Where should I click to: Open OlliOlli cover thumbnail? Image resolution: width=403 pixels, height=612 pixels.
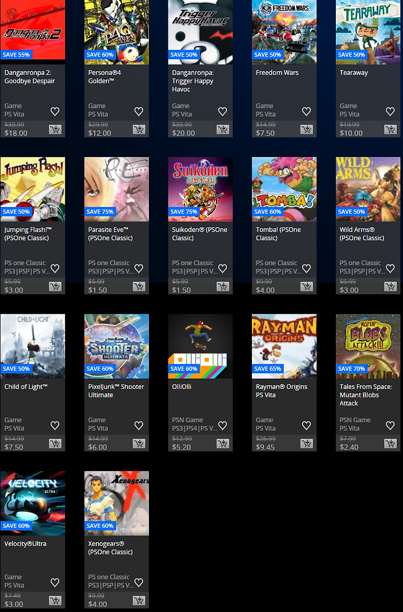[200, 346]
